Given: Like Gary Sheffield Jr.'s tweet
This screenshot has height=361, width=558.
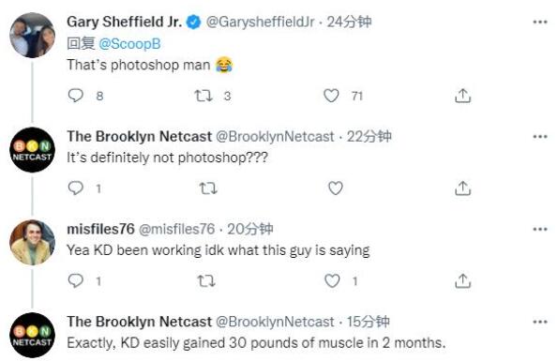Looking at the screenshot, I should click(x=331, y=96).
